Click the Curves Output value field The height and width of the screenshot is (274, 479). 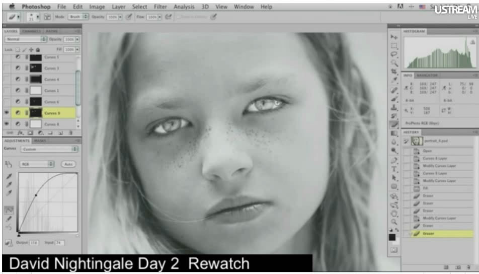coord(34,243)
